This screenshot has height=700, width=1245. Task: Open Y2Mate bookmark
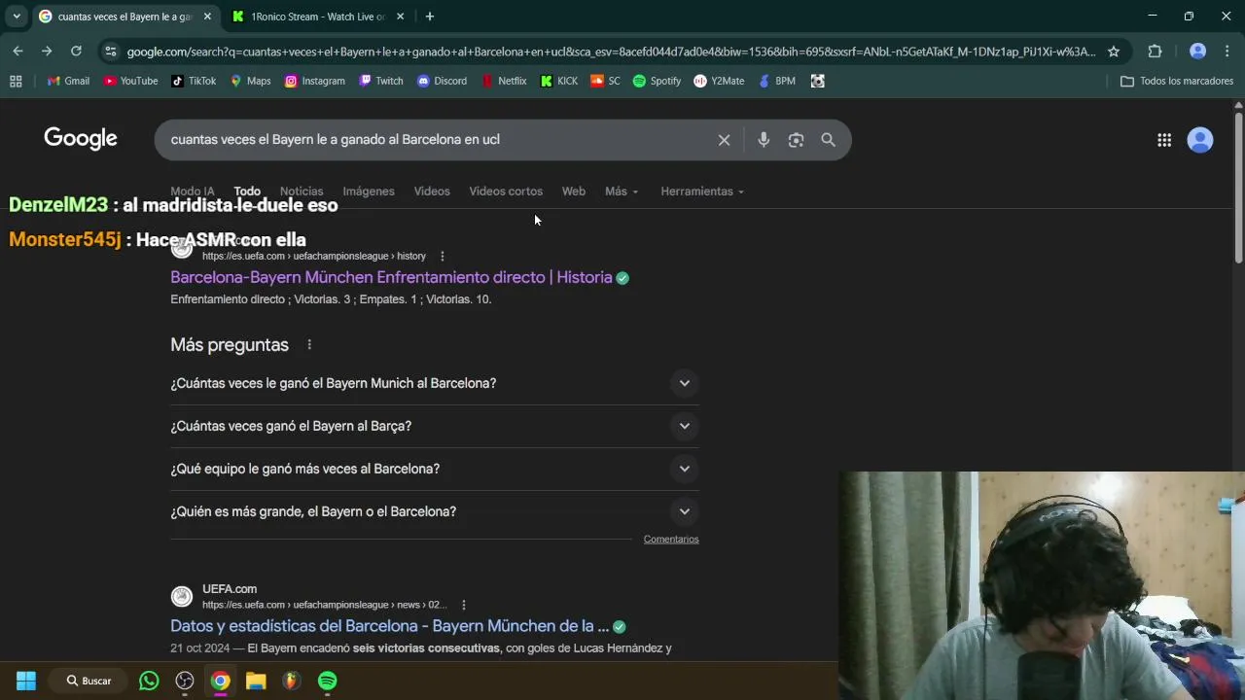(719, 81)
